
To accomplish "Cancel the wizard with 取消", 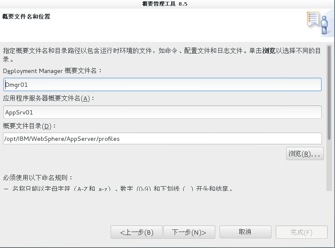I will (245, 232).
